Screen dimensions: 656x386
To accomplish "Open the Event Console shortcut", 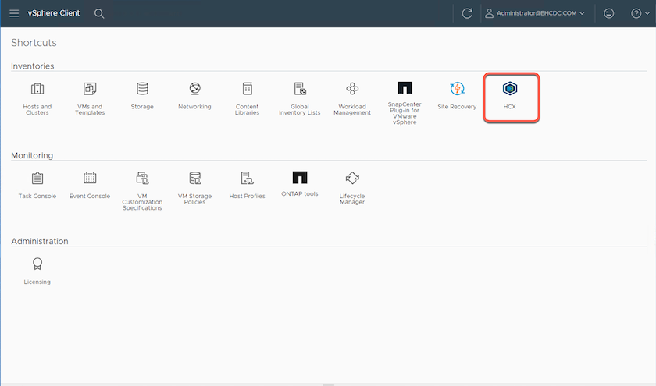I will pos(90,185).
